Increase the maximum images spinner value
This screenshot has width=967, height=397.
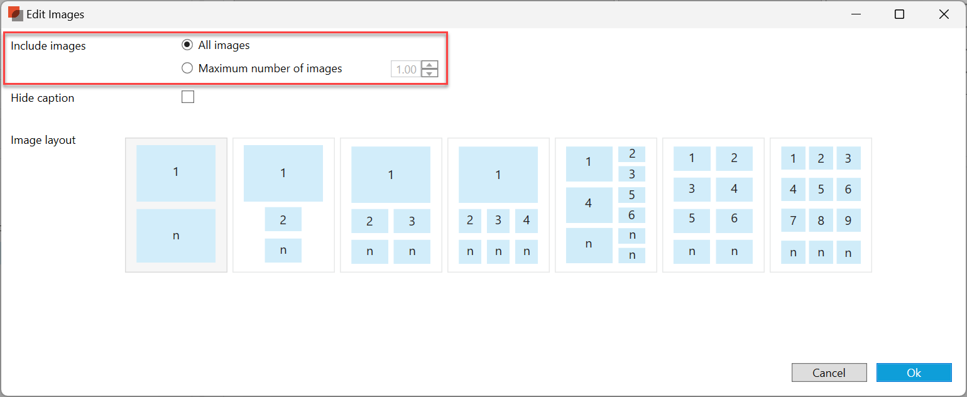430,65
